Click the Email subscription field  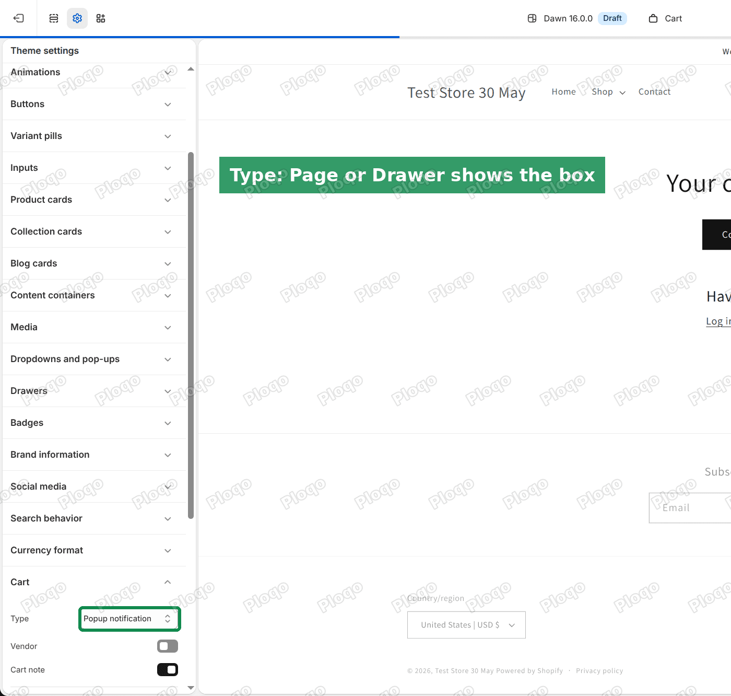pyautogui.click(x=690, y=508)
